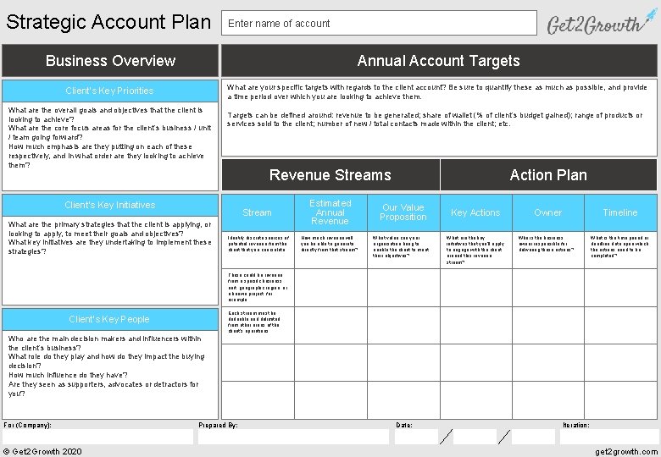The height and width of the screenshot is (457, 661).
Task: Click the first Date input box
Action: point(416,437)
